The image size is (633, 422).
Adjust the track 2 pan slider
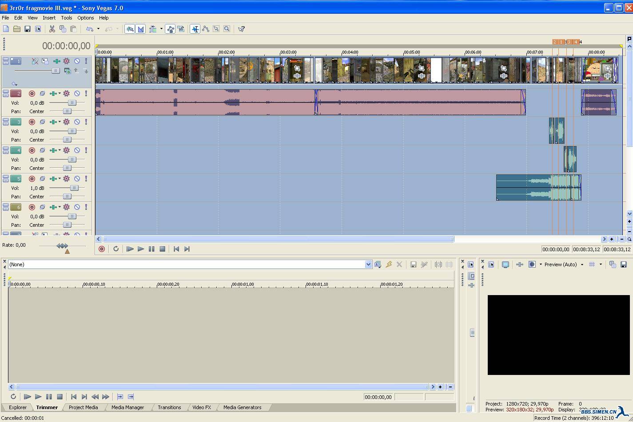pyautogui.click(x=67, y=111)
